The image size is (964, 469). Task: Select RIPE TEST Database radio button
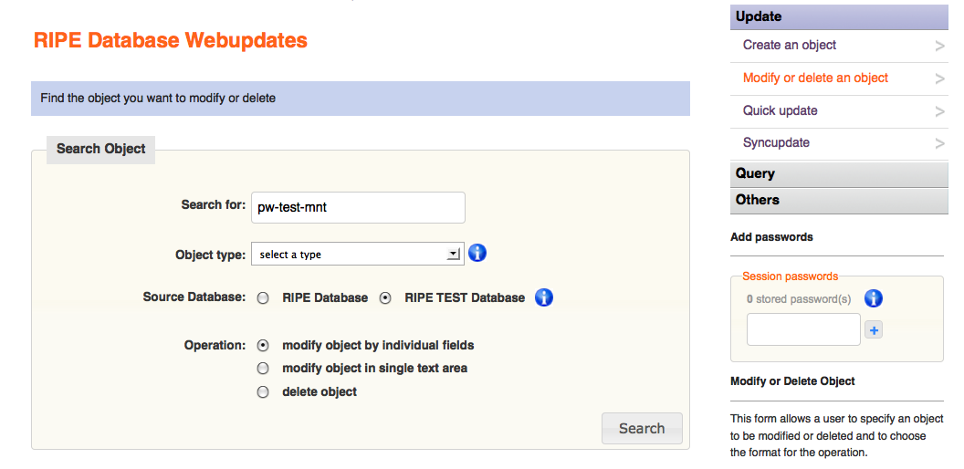tap(385, 298)
